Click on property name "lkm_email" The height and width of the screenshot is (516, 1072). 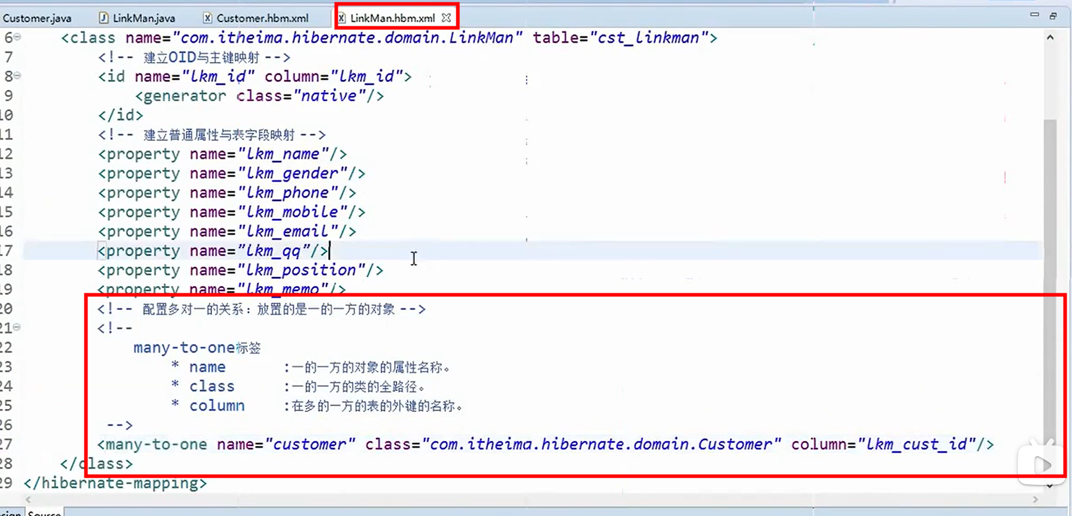287,231
